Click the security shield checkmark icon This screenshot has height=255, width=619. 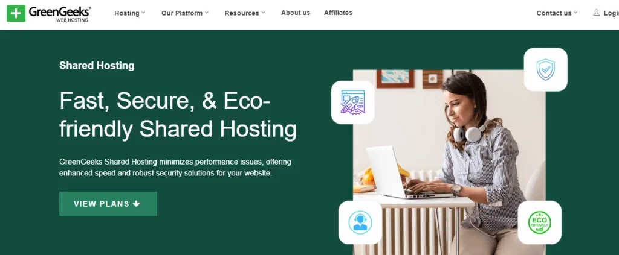tap(545, 70)
